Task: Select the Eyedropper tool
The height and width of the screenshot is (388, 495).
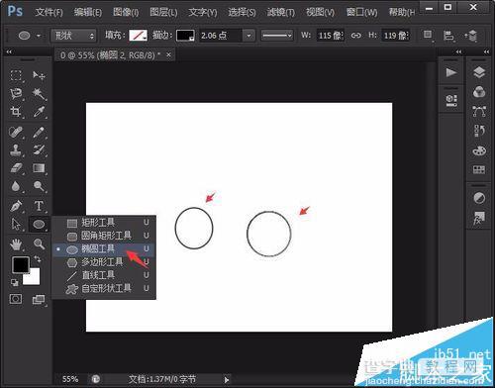Action: pyautogui.click(x=39, y=112)
